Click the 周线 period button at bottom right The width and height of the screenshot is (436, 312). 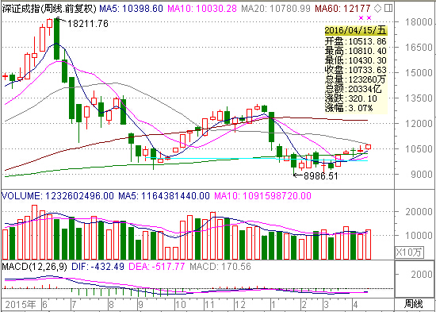[413, 303]
